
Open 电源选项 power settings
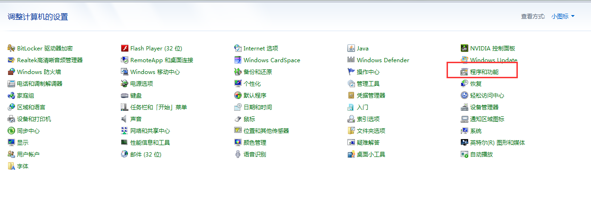click(141, 83)
